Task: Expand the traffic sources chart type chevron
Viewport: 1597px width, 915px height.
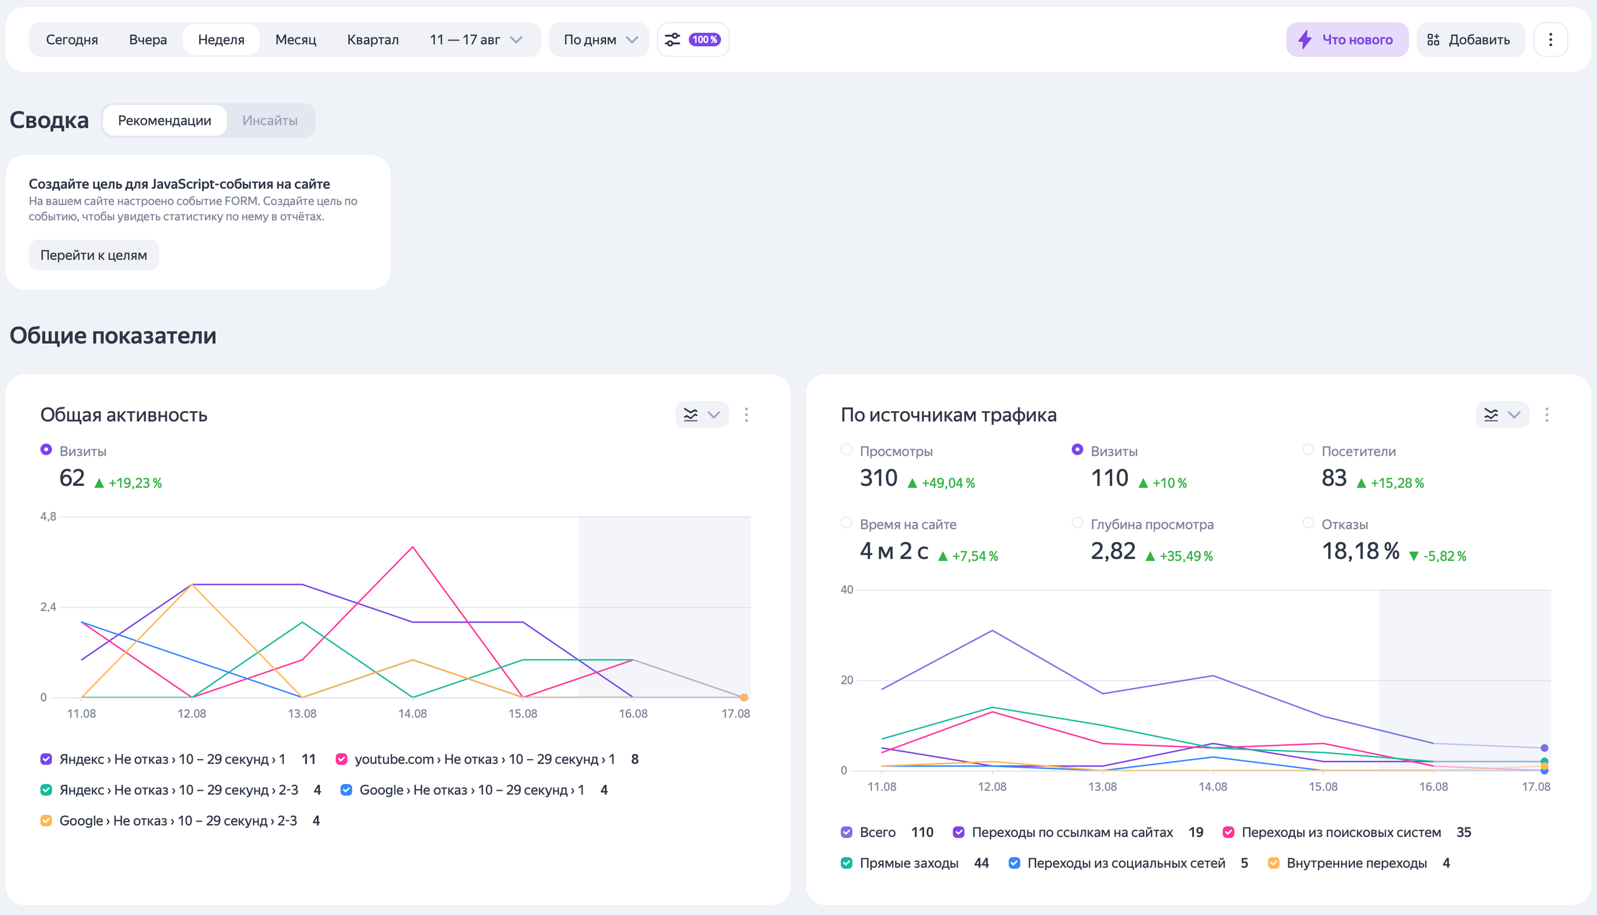Action: tap(1514, 415)
